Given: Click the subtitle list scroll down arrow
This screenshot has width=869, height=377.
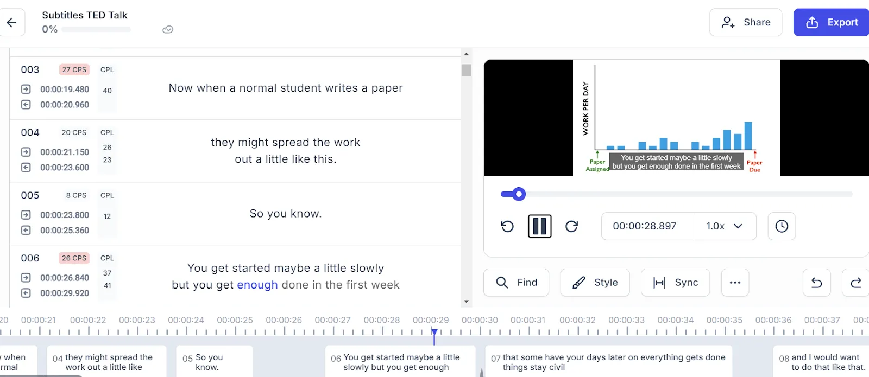Looking at the screenshot, I should click(x=466, y=302).
